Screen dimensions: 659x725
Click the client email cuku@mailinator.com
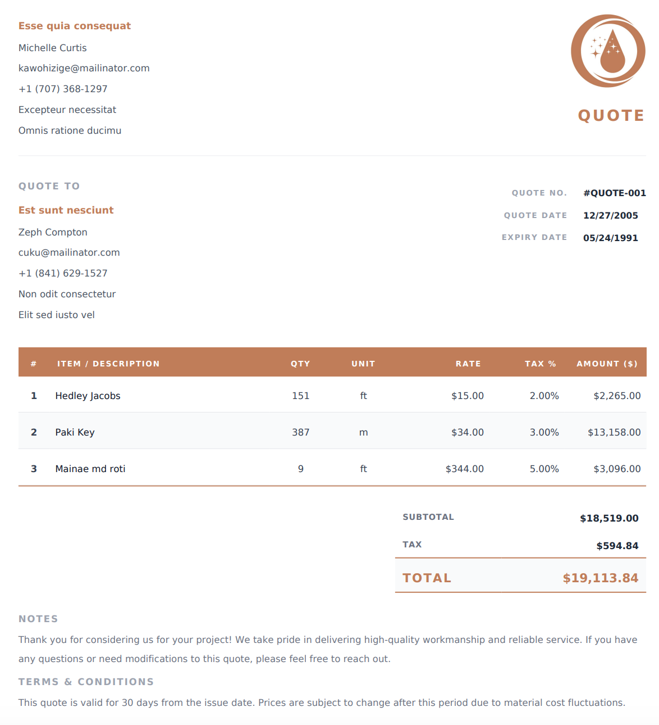tap(69, 252)
